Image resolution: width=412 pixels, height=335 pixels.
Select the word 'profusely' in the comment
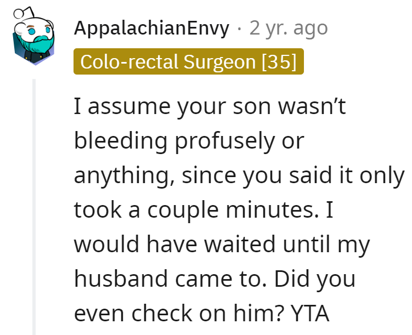225,141
